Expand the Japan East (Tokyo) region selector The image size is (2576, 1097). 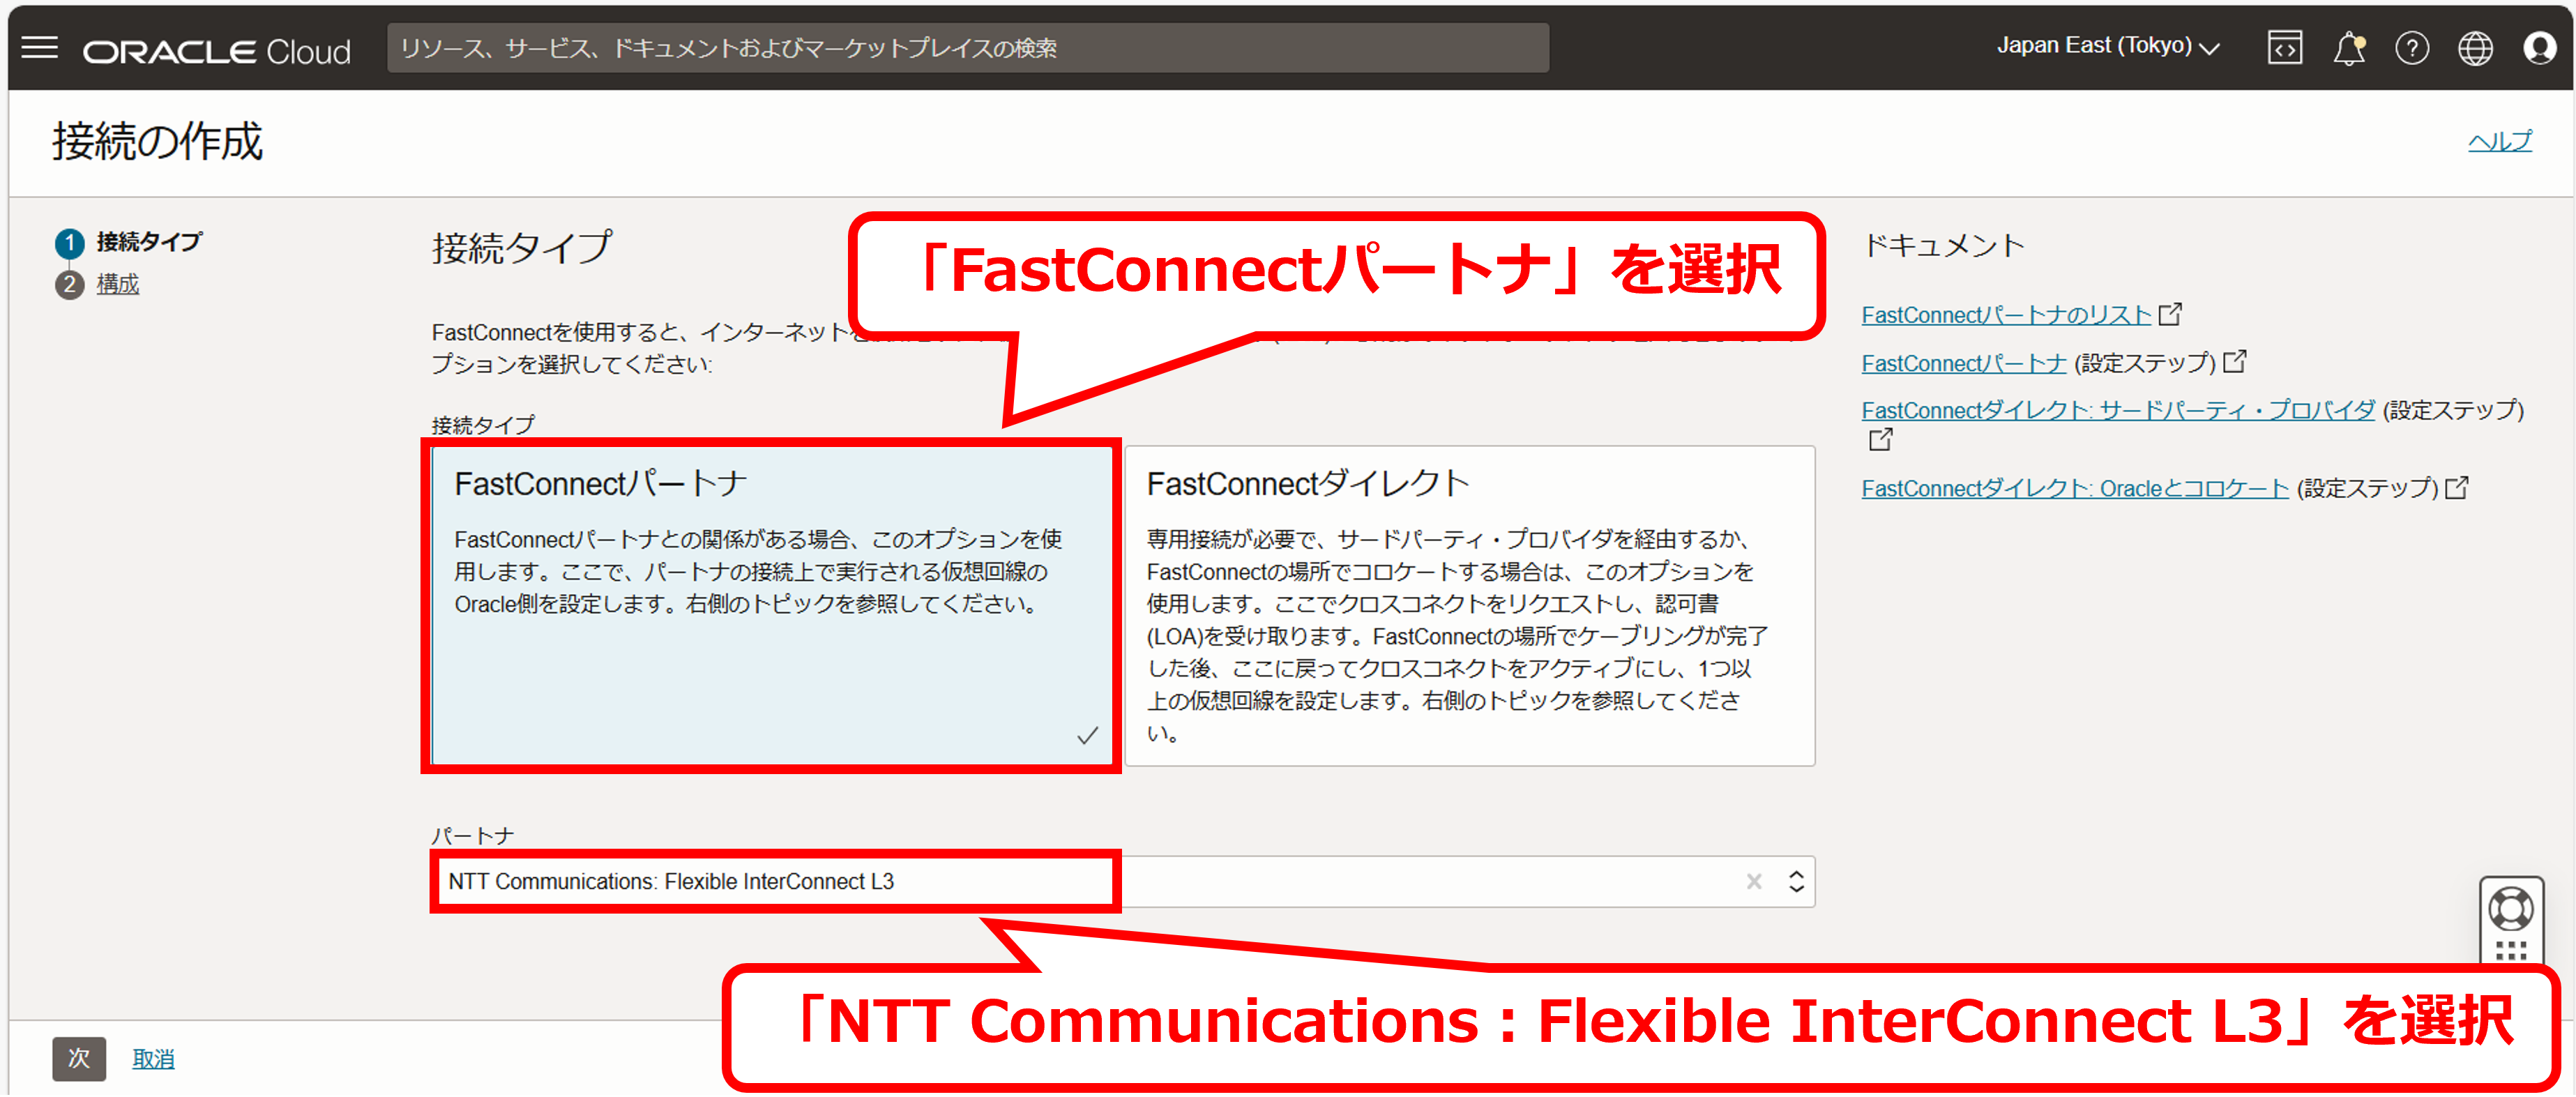click(2108, 46)
